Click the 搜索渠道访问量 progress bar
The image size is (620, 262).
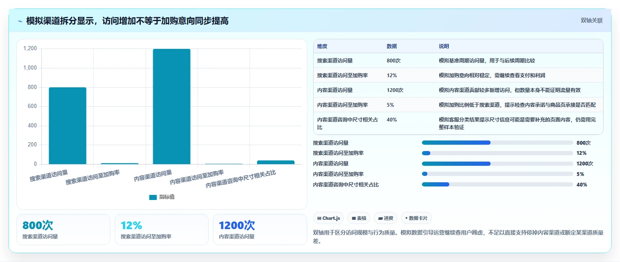click(x=497, y=143)
